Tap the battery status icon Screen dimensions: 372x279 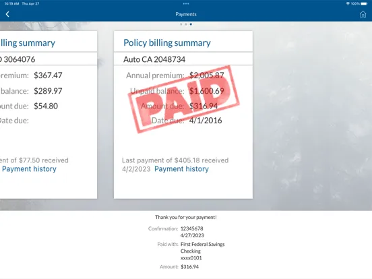tap(364, 3)
